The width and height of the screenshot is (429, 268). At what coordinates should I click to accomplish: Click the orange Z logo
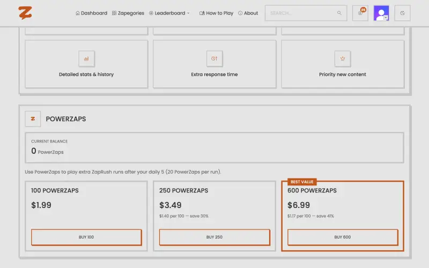click(x=25, y=13)
